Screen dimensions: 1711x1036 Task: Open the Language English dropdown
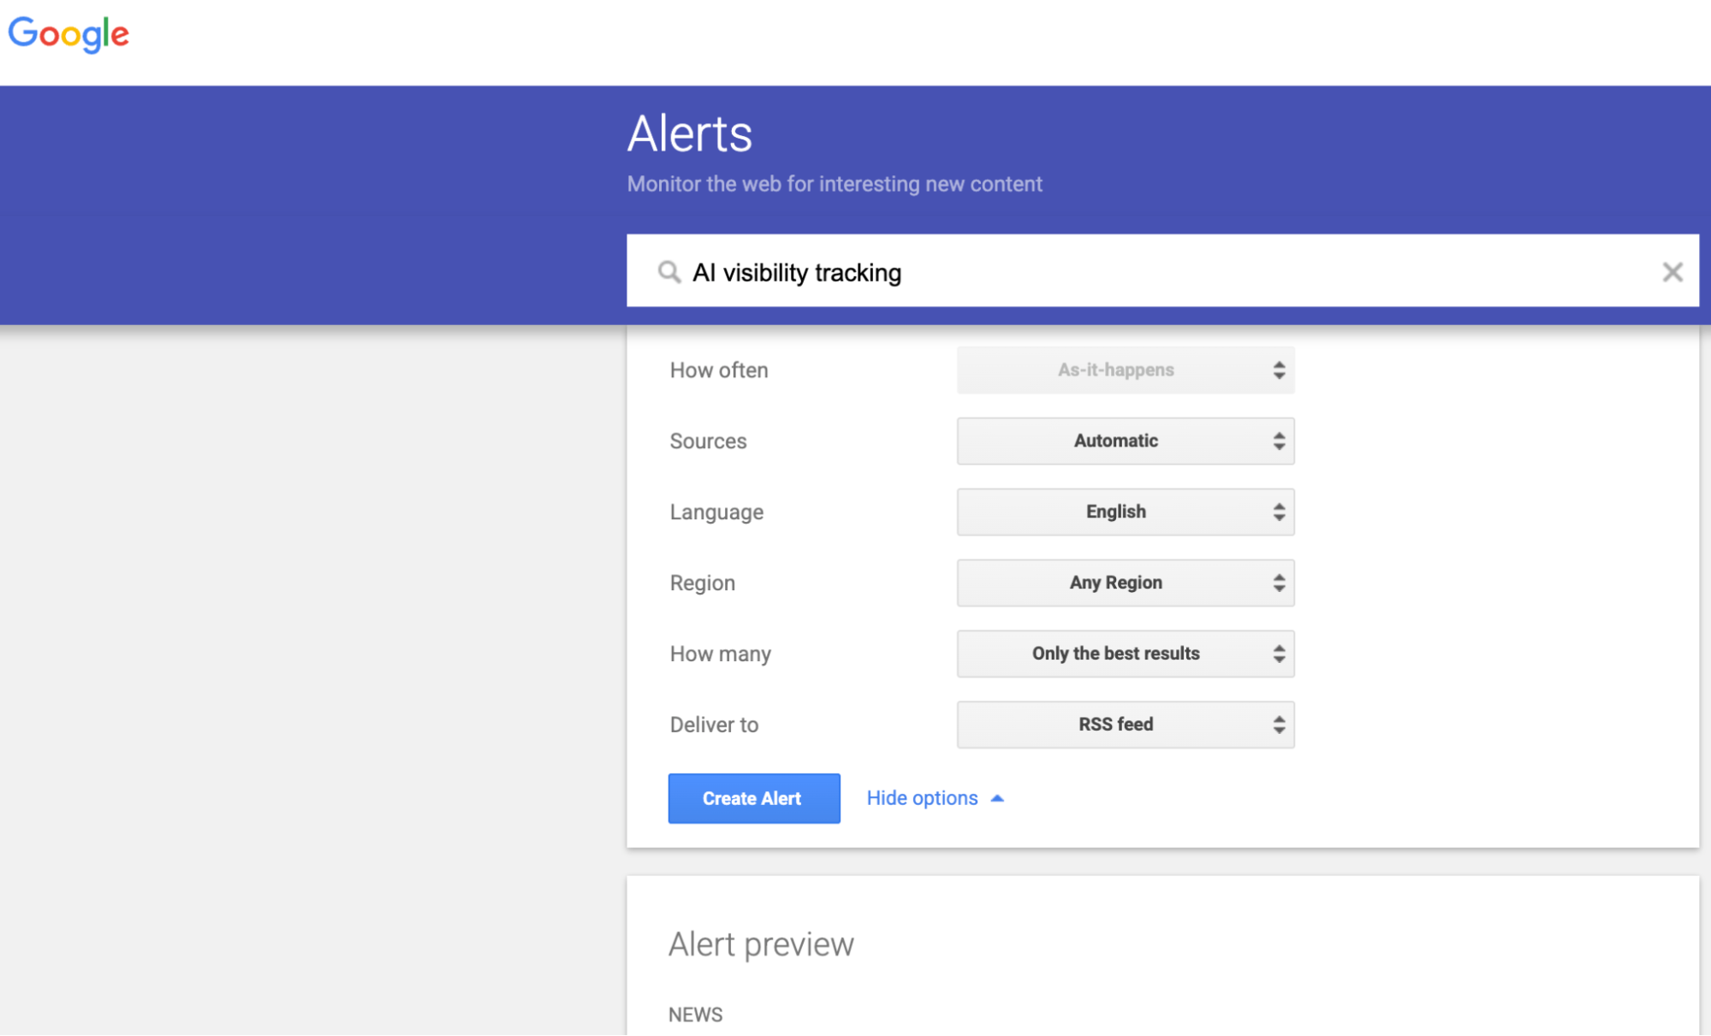(1126, 512)
